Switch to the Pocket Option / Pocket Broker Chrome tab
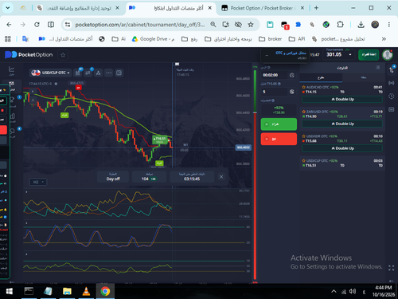398x299 pixels. point(263,8)
